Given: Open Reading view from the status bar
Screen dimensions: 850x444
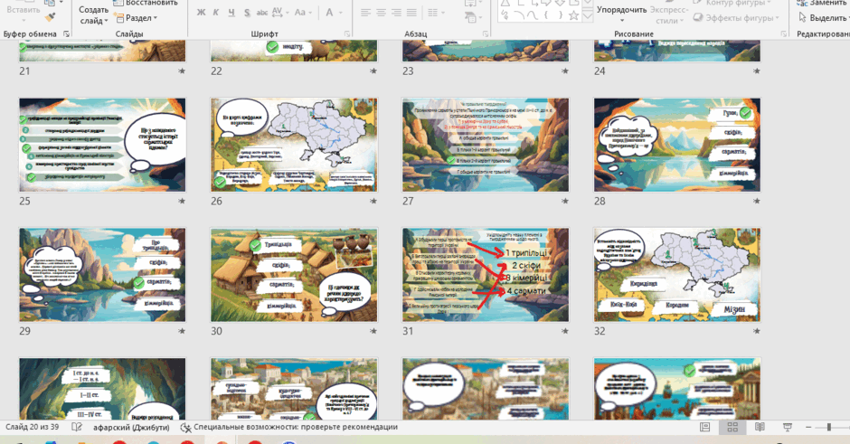Looking at the screenshot, I should pyautogui.click(x=760, y=427).
